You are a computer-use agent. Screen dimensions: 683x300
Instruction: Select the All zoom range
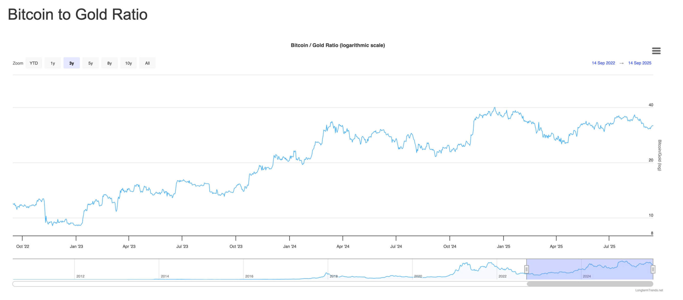[147, 63]
